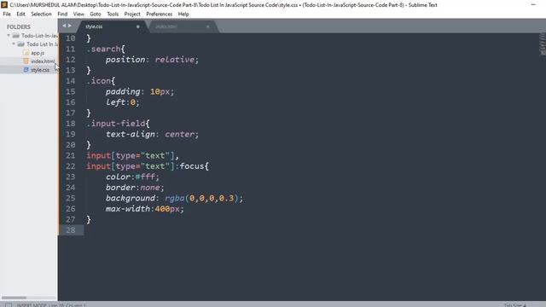Click the .icon selector on line 14

pyautogui.click(x=99, y=81)
